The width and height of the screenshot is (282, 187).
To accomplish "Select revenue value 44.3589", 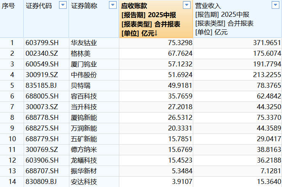I will (268, 128).
